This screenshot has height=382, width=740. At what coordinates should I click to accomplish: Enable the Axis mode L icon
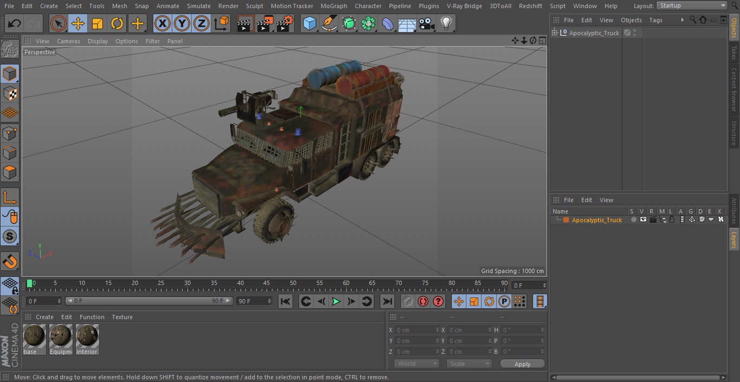pos(10,197)
